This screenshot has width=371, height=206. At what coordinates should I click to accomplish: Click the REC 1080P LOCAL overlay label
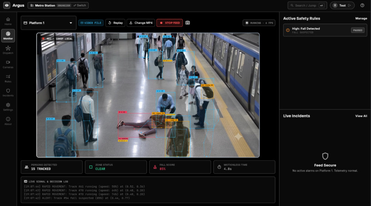tap(57, 39)
